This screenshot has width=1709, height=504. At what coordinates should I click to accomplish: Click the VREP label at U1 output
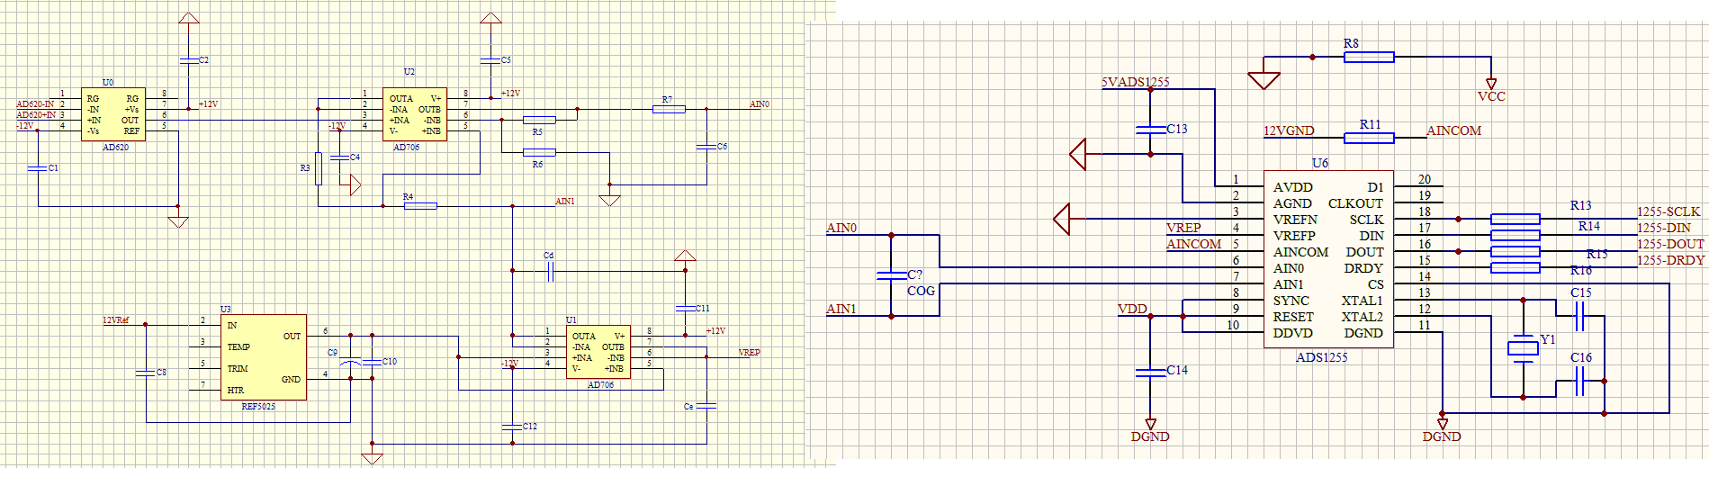pos(750,353)
